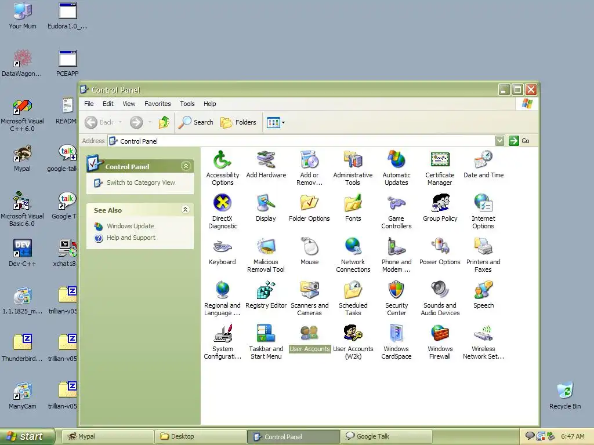Open the Tools menu
This screenshot has width=594, height=445.
pyautogui.click(x=187, y=104)
